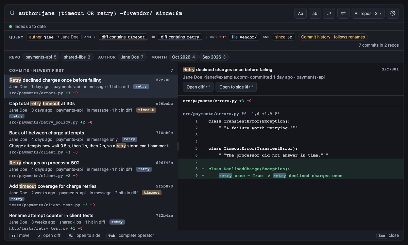
Task: Select commit Cap total retry timeout at 30s
Action: click(91, 113)
